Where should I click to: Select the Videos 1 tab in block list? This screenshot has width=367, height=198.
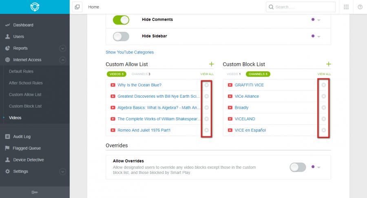tap(234, 74)
